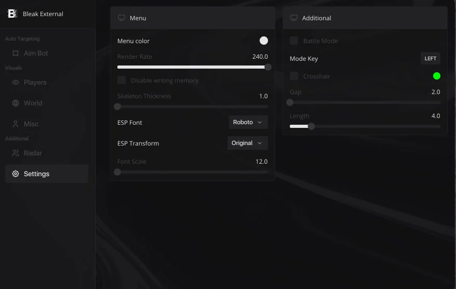Click the Aim Bot target icon
456x289 pixels.
point(16,53)
